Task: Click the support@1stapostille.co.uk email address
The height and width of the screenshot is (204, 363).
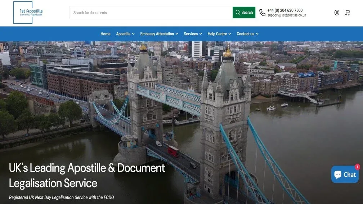Action: click(287, 15)
